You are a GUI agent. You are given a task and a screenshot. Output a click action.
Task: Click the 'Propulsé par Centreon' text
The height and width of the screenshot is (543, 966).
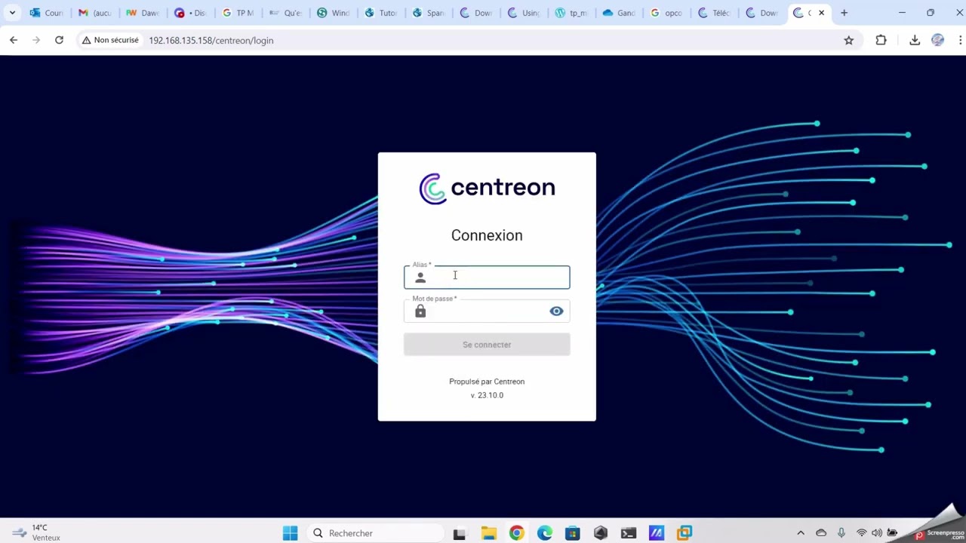pyautogui.click(x=487, y=382)
